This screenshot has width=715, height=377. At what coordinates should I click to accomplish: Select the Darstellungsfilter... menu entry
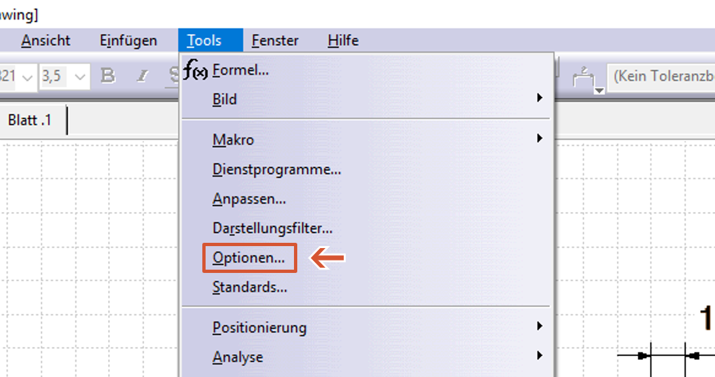(x=272, y=228)
